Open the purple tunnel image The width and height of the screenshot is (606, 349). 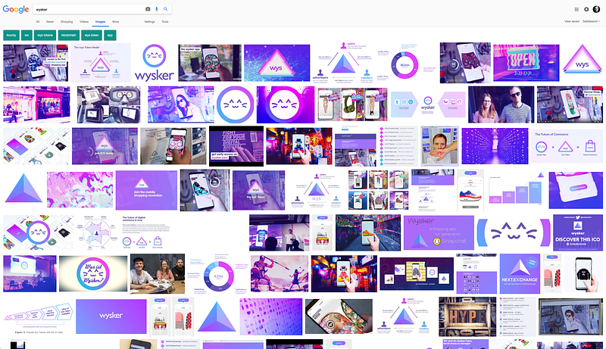click(x=495, y=146)
